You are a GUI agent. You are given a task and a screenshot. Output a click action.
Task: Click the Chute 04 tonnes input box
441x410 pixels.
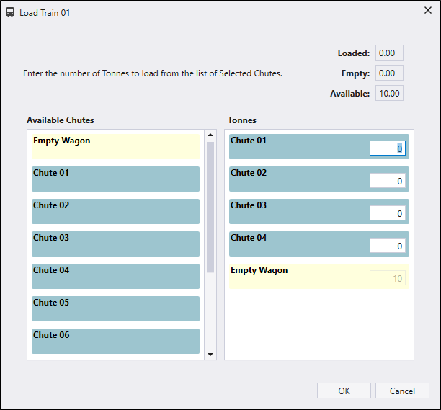(x=387, y=246)
